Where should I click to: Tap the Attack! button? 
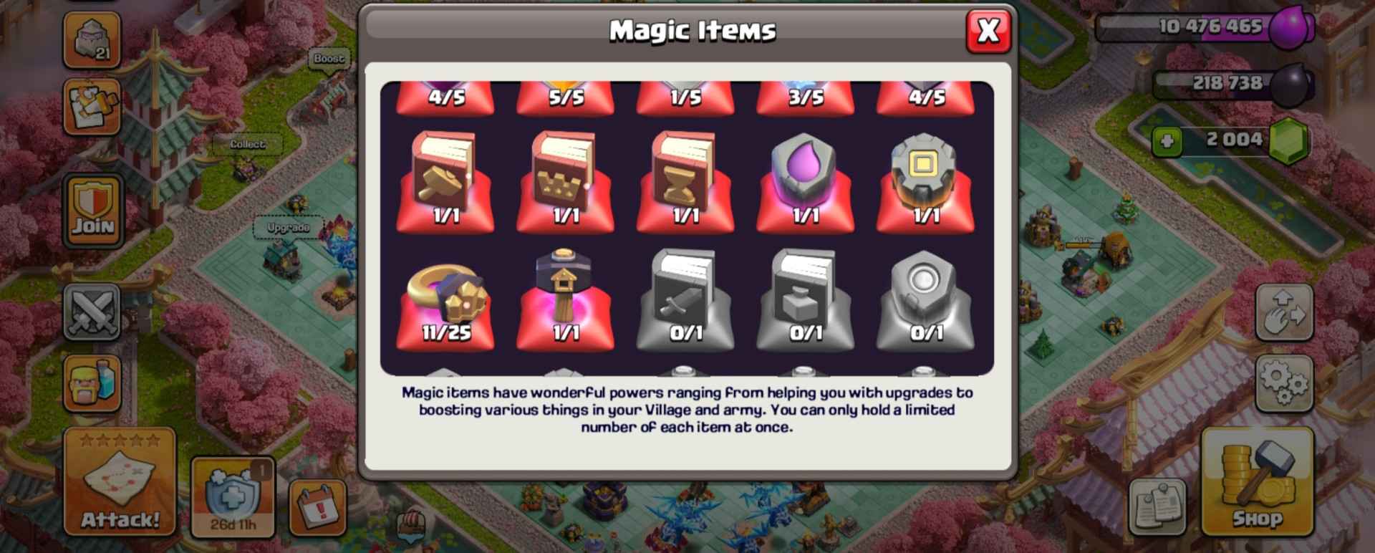point(120,481)
